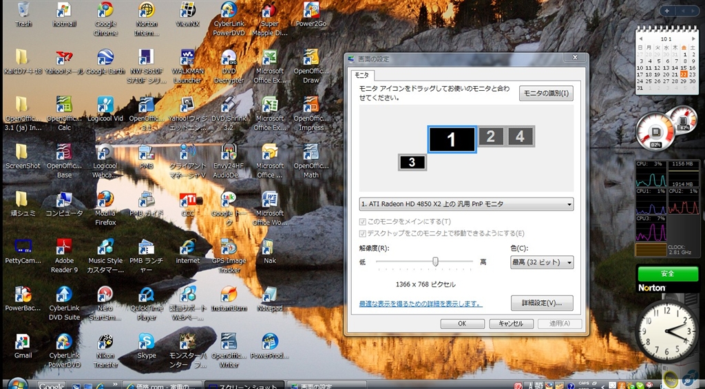705x389 pixels.
Task: Toggle このモニタをメインにする checkbox
Action: 362,222
